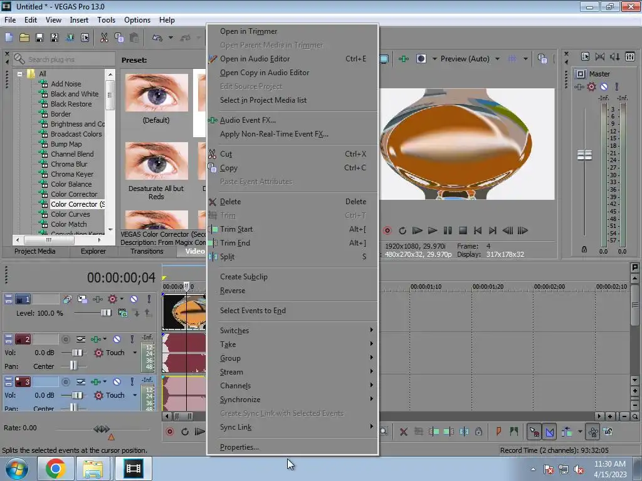Image resolution: width=642 pixels, height=481 pixels.
Task: Switch to the Explorer tab
Action: (x=93, y=251)
